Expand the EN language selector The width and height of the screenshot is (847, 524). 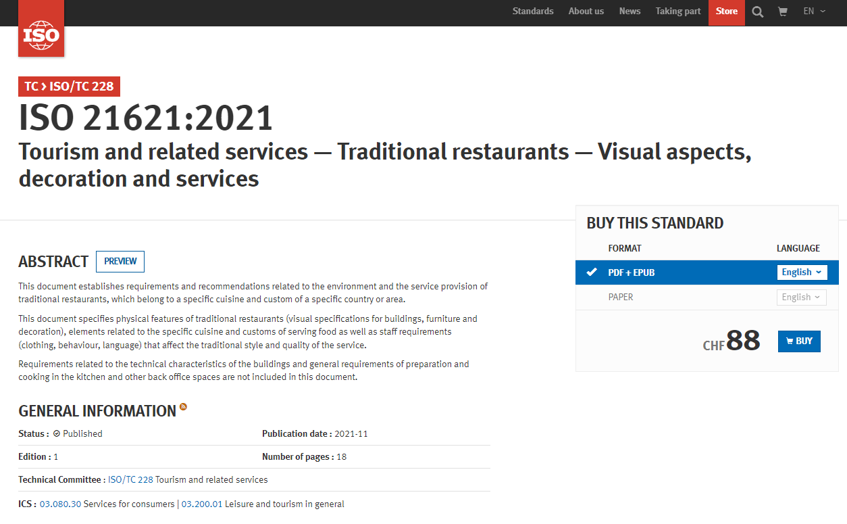pos(814,11)
